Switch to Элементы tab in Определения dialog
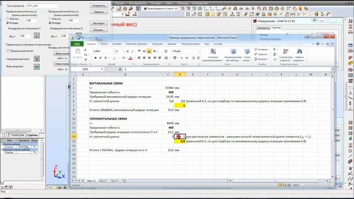 click(x=263, y=28)
